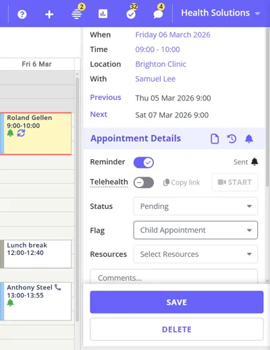270x350 pixels.
Task: Open tasks checkmark icon with badge 32
Action: point(131,15)
